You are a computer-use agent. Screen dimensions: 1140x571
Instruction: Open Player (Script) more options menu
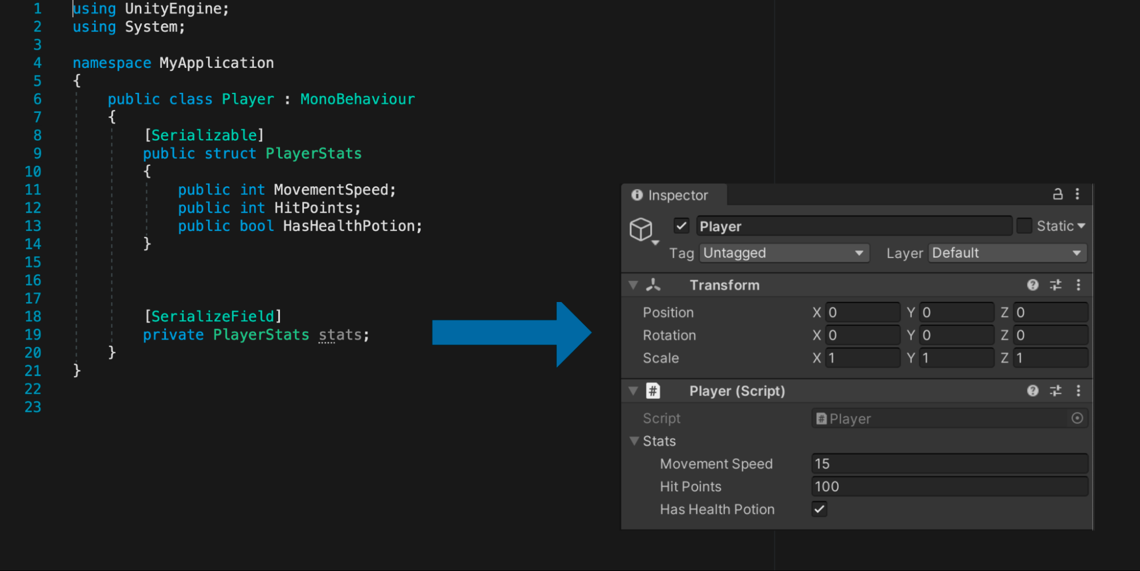point(1078,390)
